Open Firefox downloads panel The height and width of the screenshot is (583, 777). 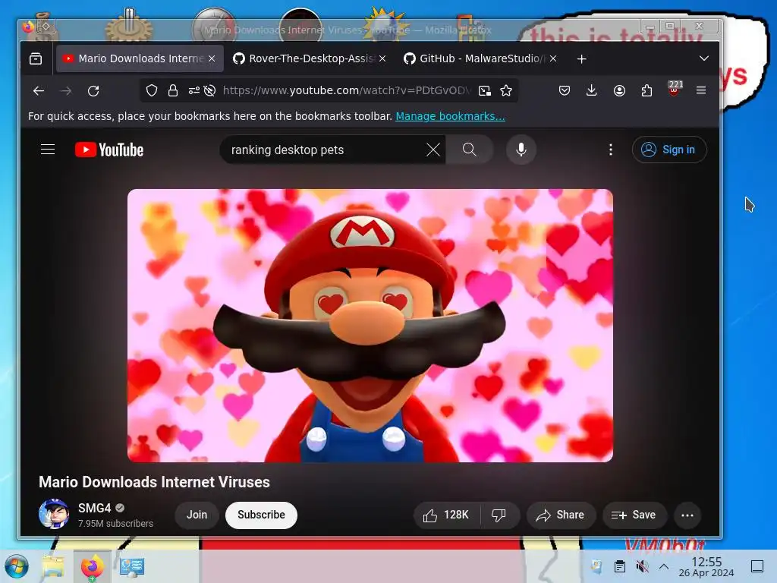point(591,90)
